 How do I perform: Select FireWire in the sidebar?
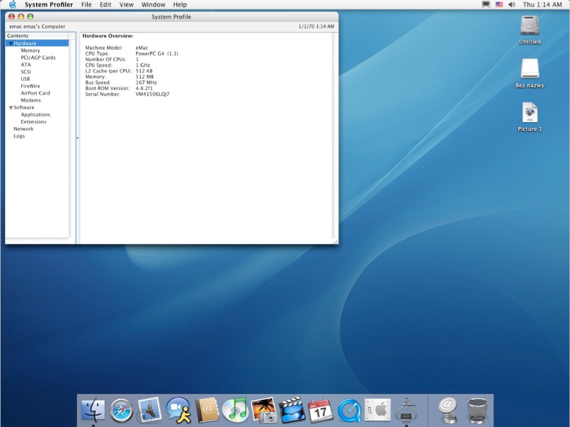click(30, 86)
